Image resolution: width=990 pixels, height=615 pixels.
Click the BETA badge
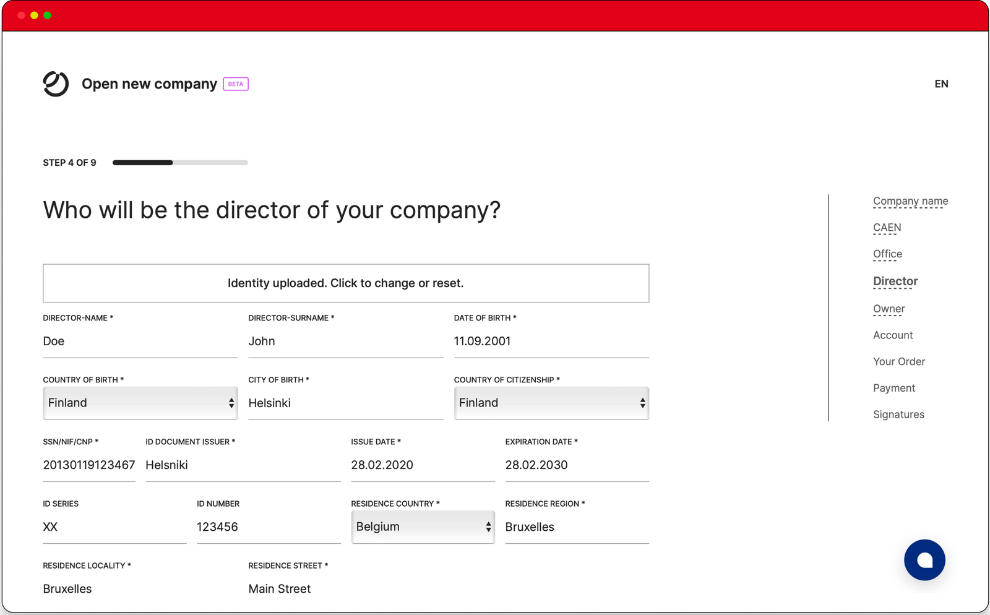236,84
